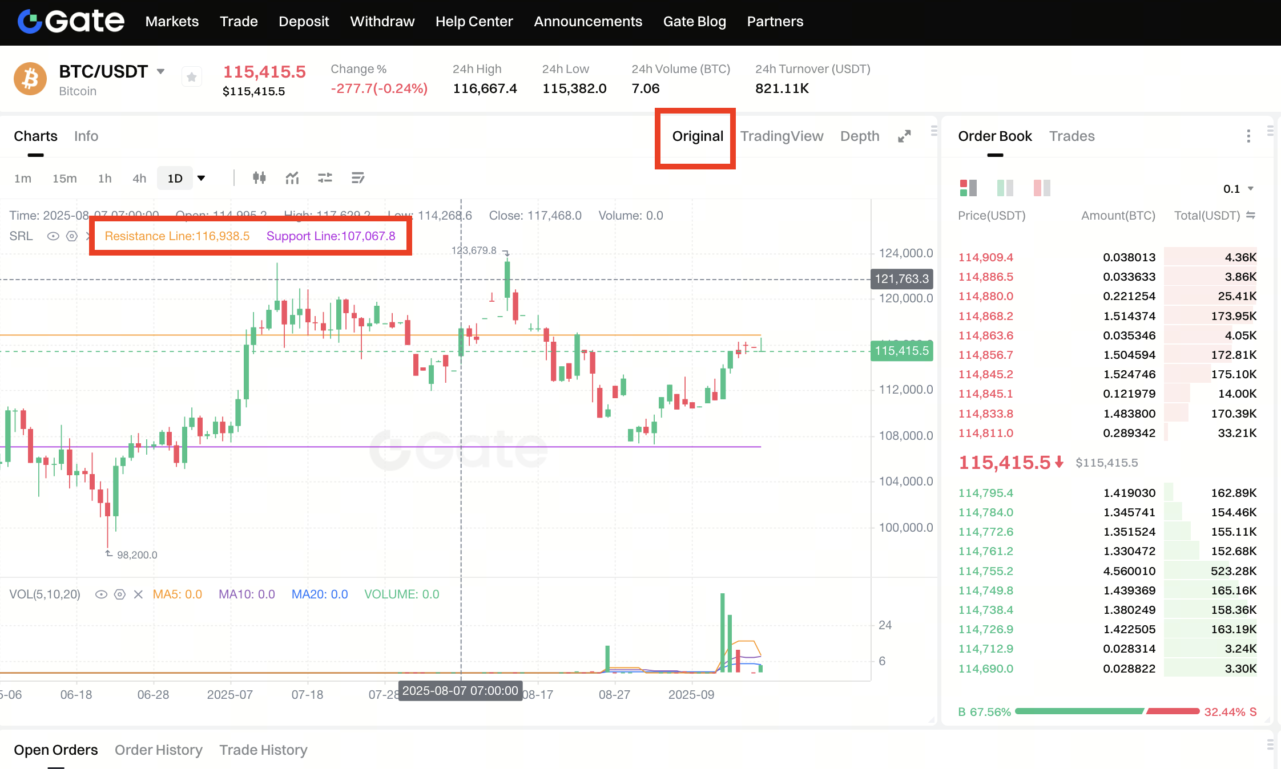Switch to the TradingView chart tab

click(x=782, y=136)
